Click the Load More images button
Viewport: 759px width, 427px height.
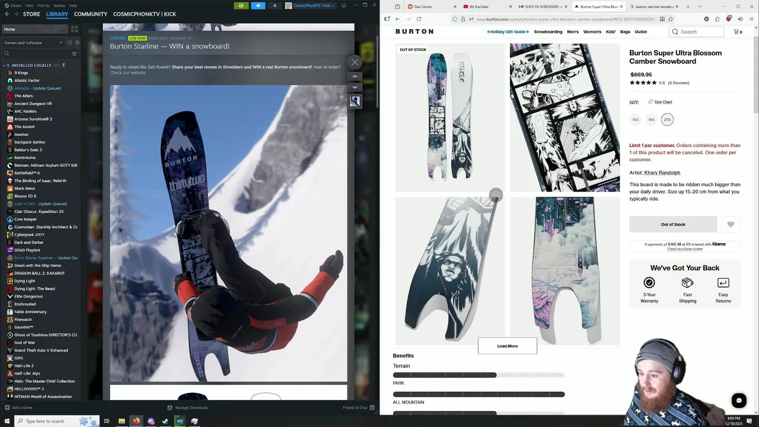point(508,346)
